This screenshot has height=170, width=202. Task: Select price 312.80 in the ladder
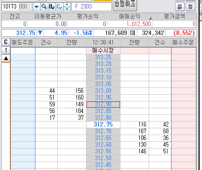(103, 118)
